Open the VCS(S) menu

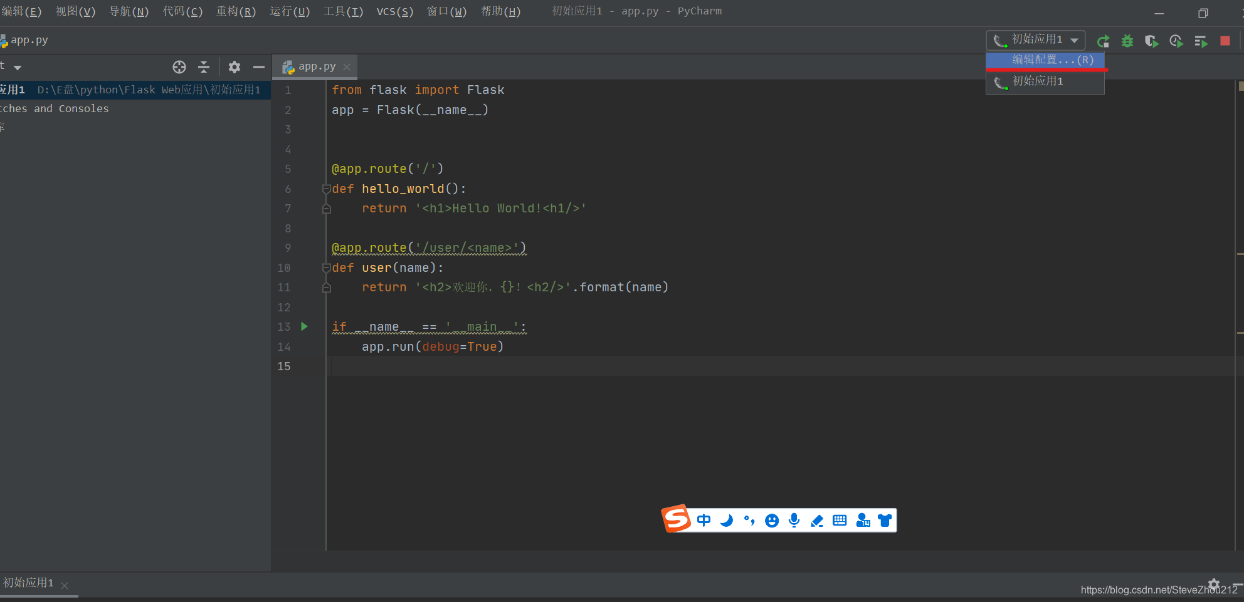[395, 11]
